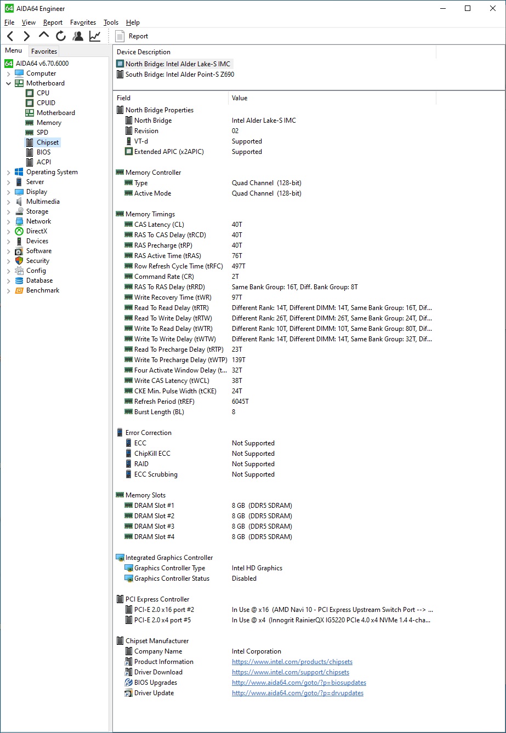Click the Software tree icon
The height and width of the screenshot is (733, 506).
[x=19, y=251]
